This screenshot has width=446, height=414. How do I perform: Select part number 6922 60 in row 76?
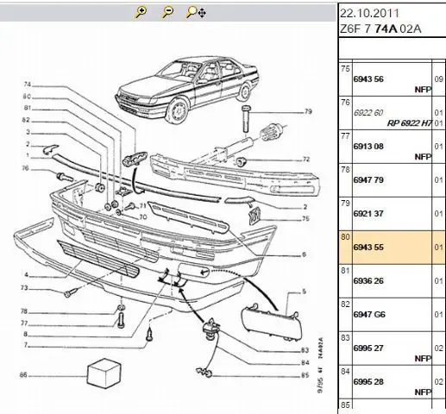(x=368, y=113)
